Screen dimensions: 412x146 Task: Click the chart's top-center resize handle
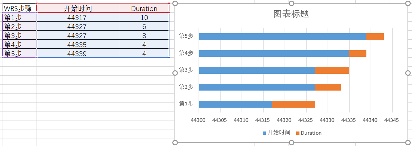[291, 3]
